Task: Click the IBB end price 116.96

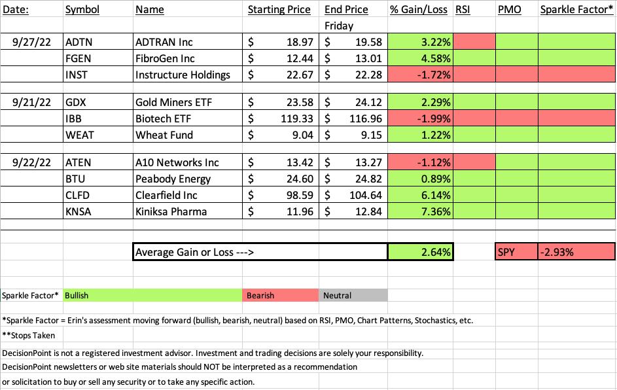Action: click(353, 118)
